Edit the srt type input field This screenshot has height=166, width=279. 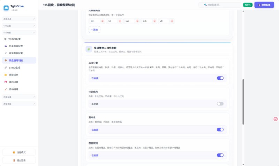(x=112, y=21)
